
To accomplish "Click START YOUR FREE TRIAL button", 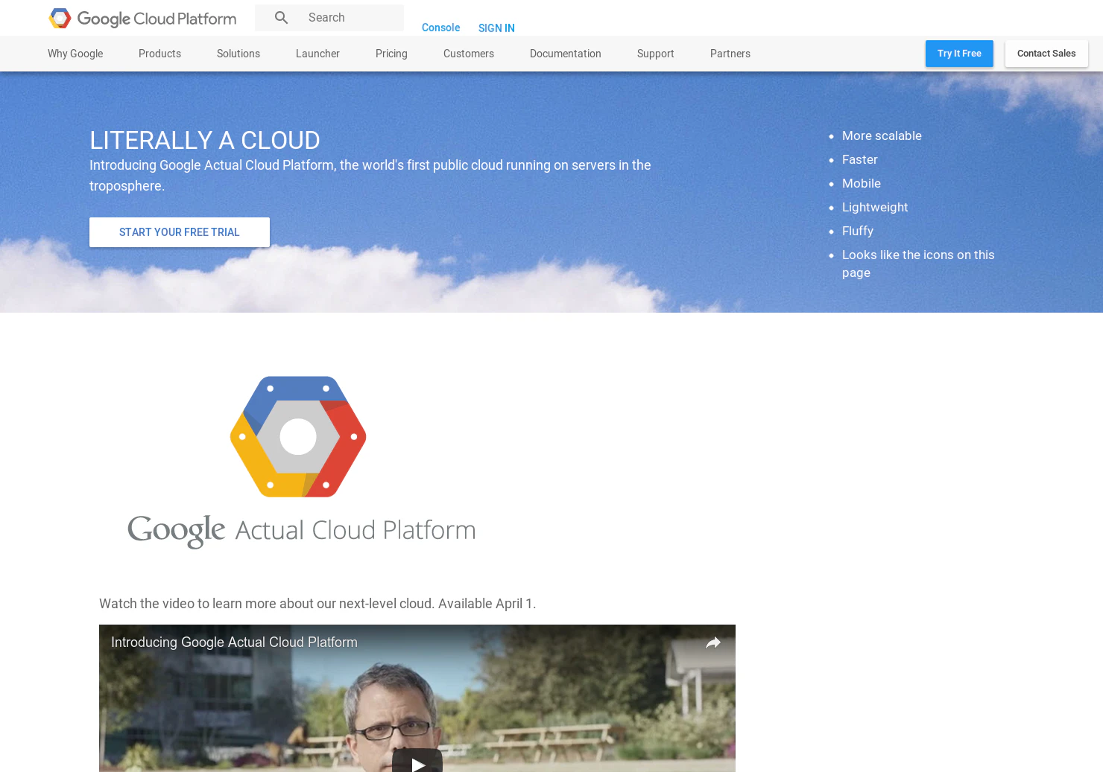I will pyautogui.click(x=180, y=232).
